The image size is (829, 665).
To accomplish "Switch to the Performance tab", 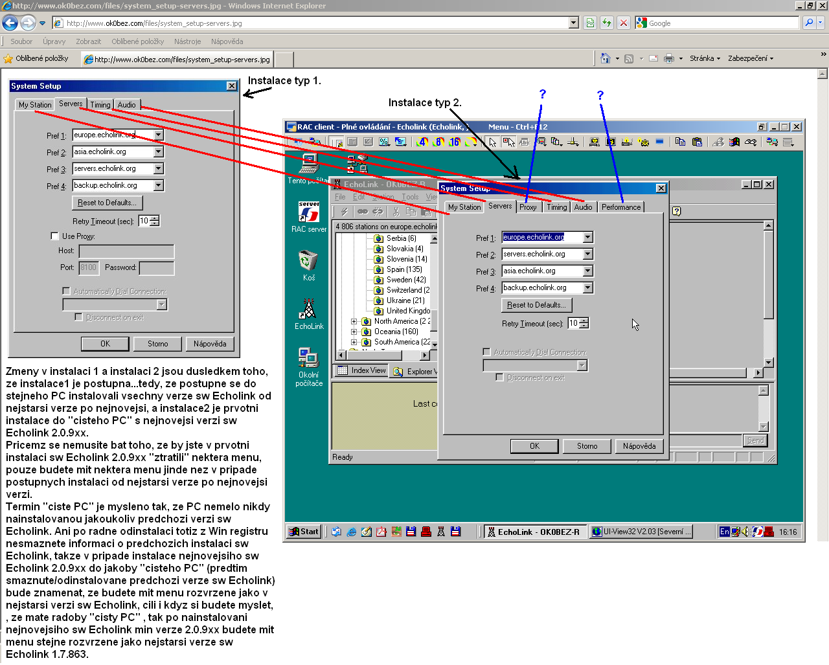I will (x=621, y=207).
